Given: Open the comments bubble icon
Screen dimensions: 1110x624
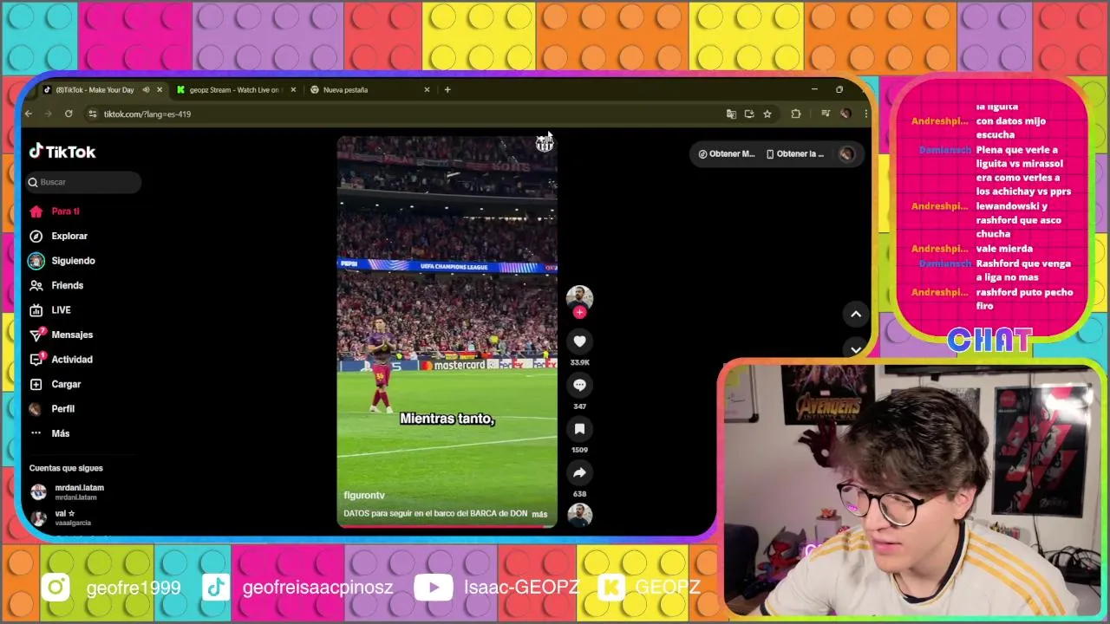Looking at the screenshot, I should click(x=579, y=385).
